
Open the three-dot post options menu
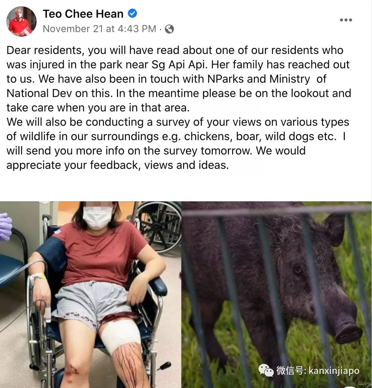click(346, 20)
